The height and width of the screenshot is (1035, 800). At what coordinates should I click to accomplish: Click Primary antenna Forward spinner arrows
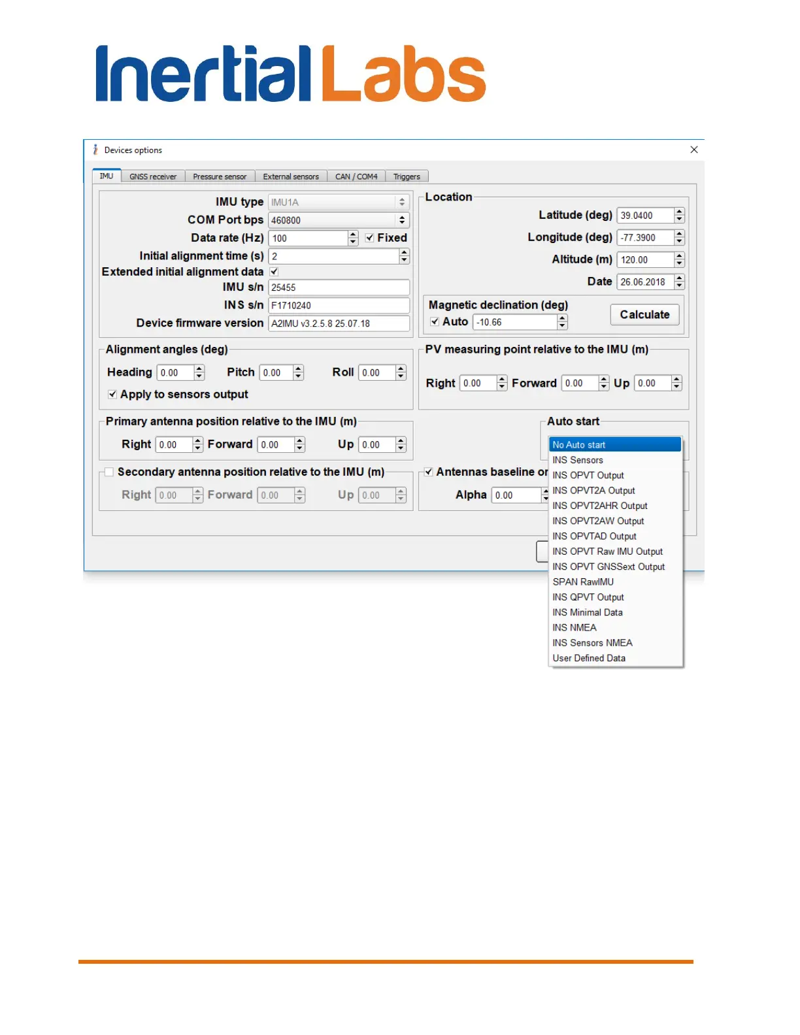[x=300, y=444]
